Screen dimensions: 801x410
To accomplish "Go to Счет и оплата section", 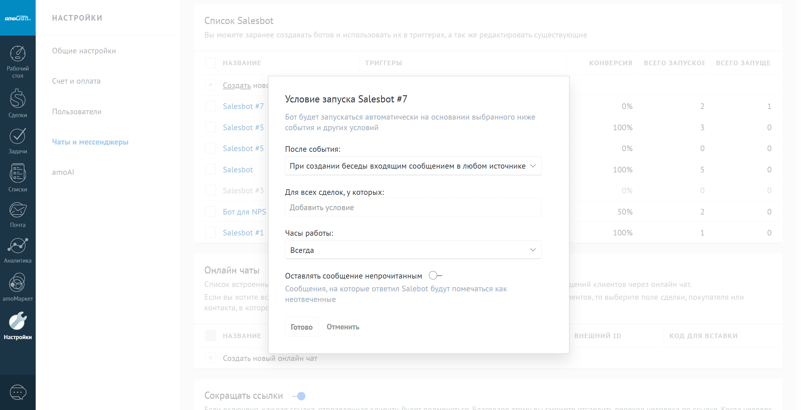I will point(76,81).
